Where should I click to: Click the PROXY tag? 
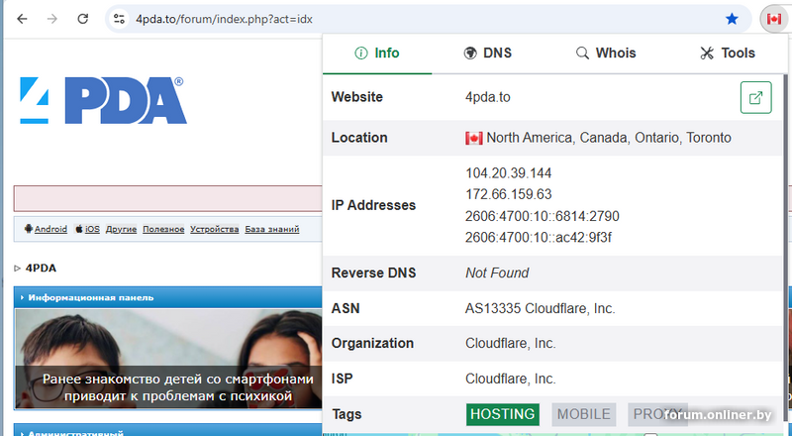point(657,414)
